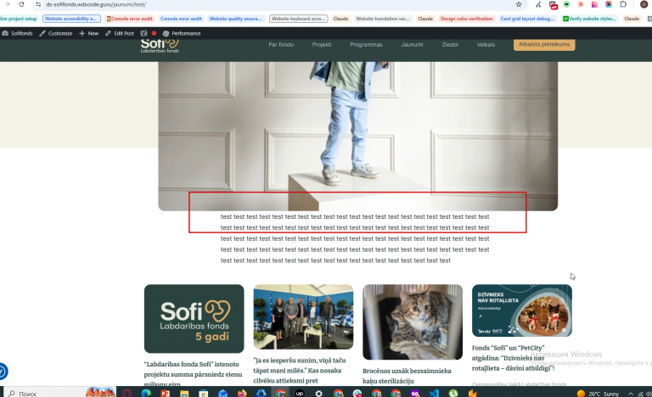The image size is (652, 397).
Task: Click the Sofi Labdarības fonds header logo
Action: coord(160,46)
